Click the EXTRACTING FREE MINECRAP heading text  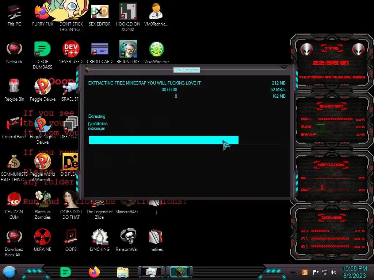tap(145, 83)
